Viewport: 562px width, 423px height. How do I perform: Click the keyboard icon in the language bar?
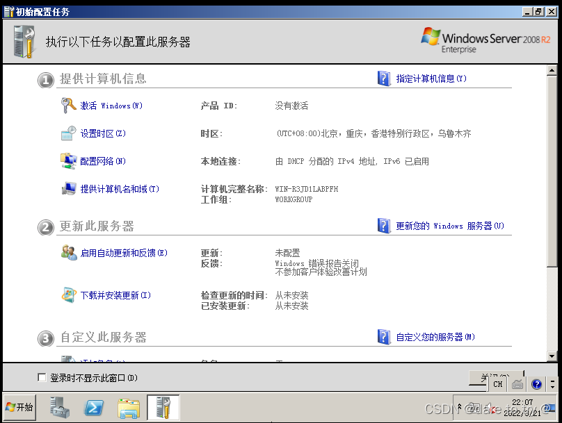517,384
